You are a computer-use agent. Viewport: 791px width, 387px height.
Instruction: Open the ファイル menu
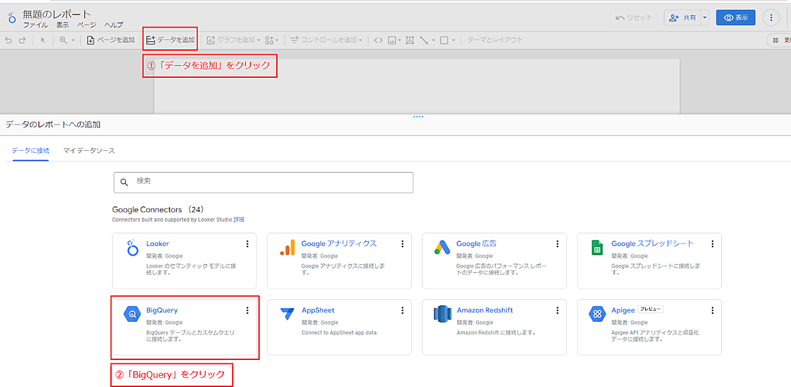pyautogui.click(x=35, y=25)
